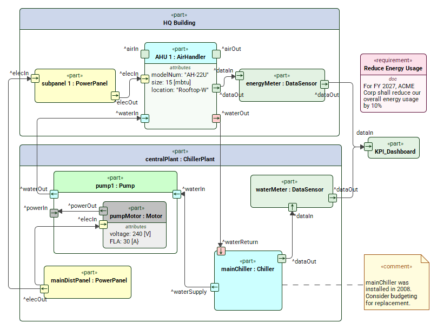
Task: Select the ^airIn port label
Action: coord(131,49)
